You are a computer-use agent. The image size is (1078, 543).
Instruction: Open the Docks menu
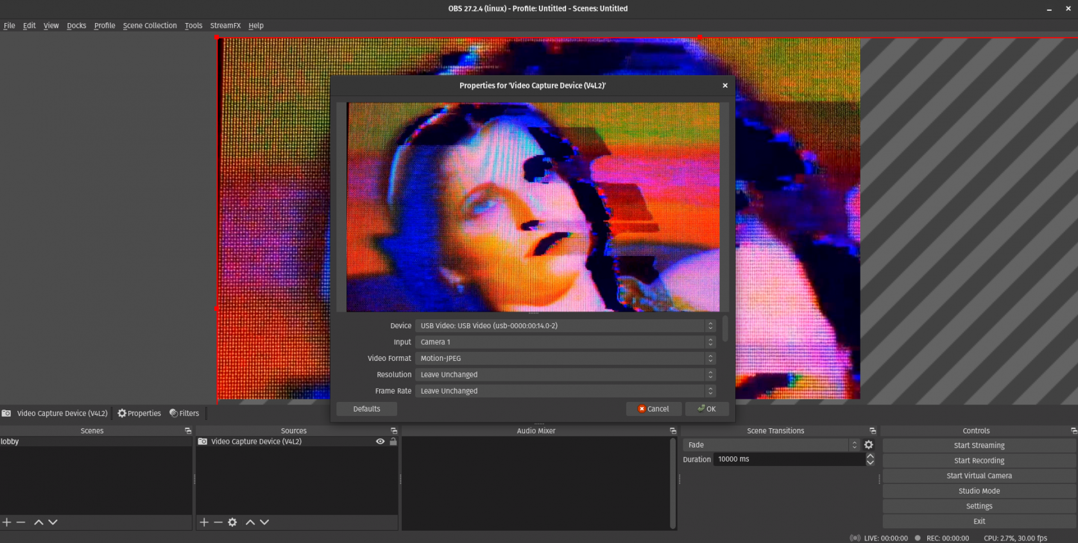pyautogui.click(x=76, y=26)
